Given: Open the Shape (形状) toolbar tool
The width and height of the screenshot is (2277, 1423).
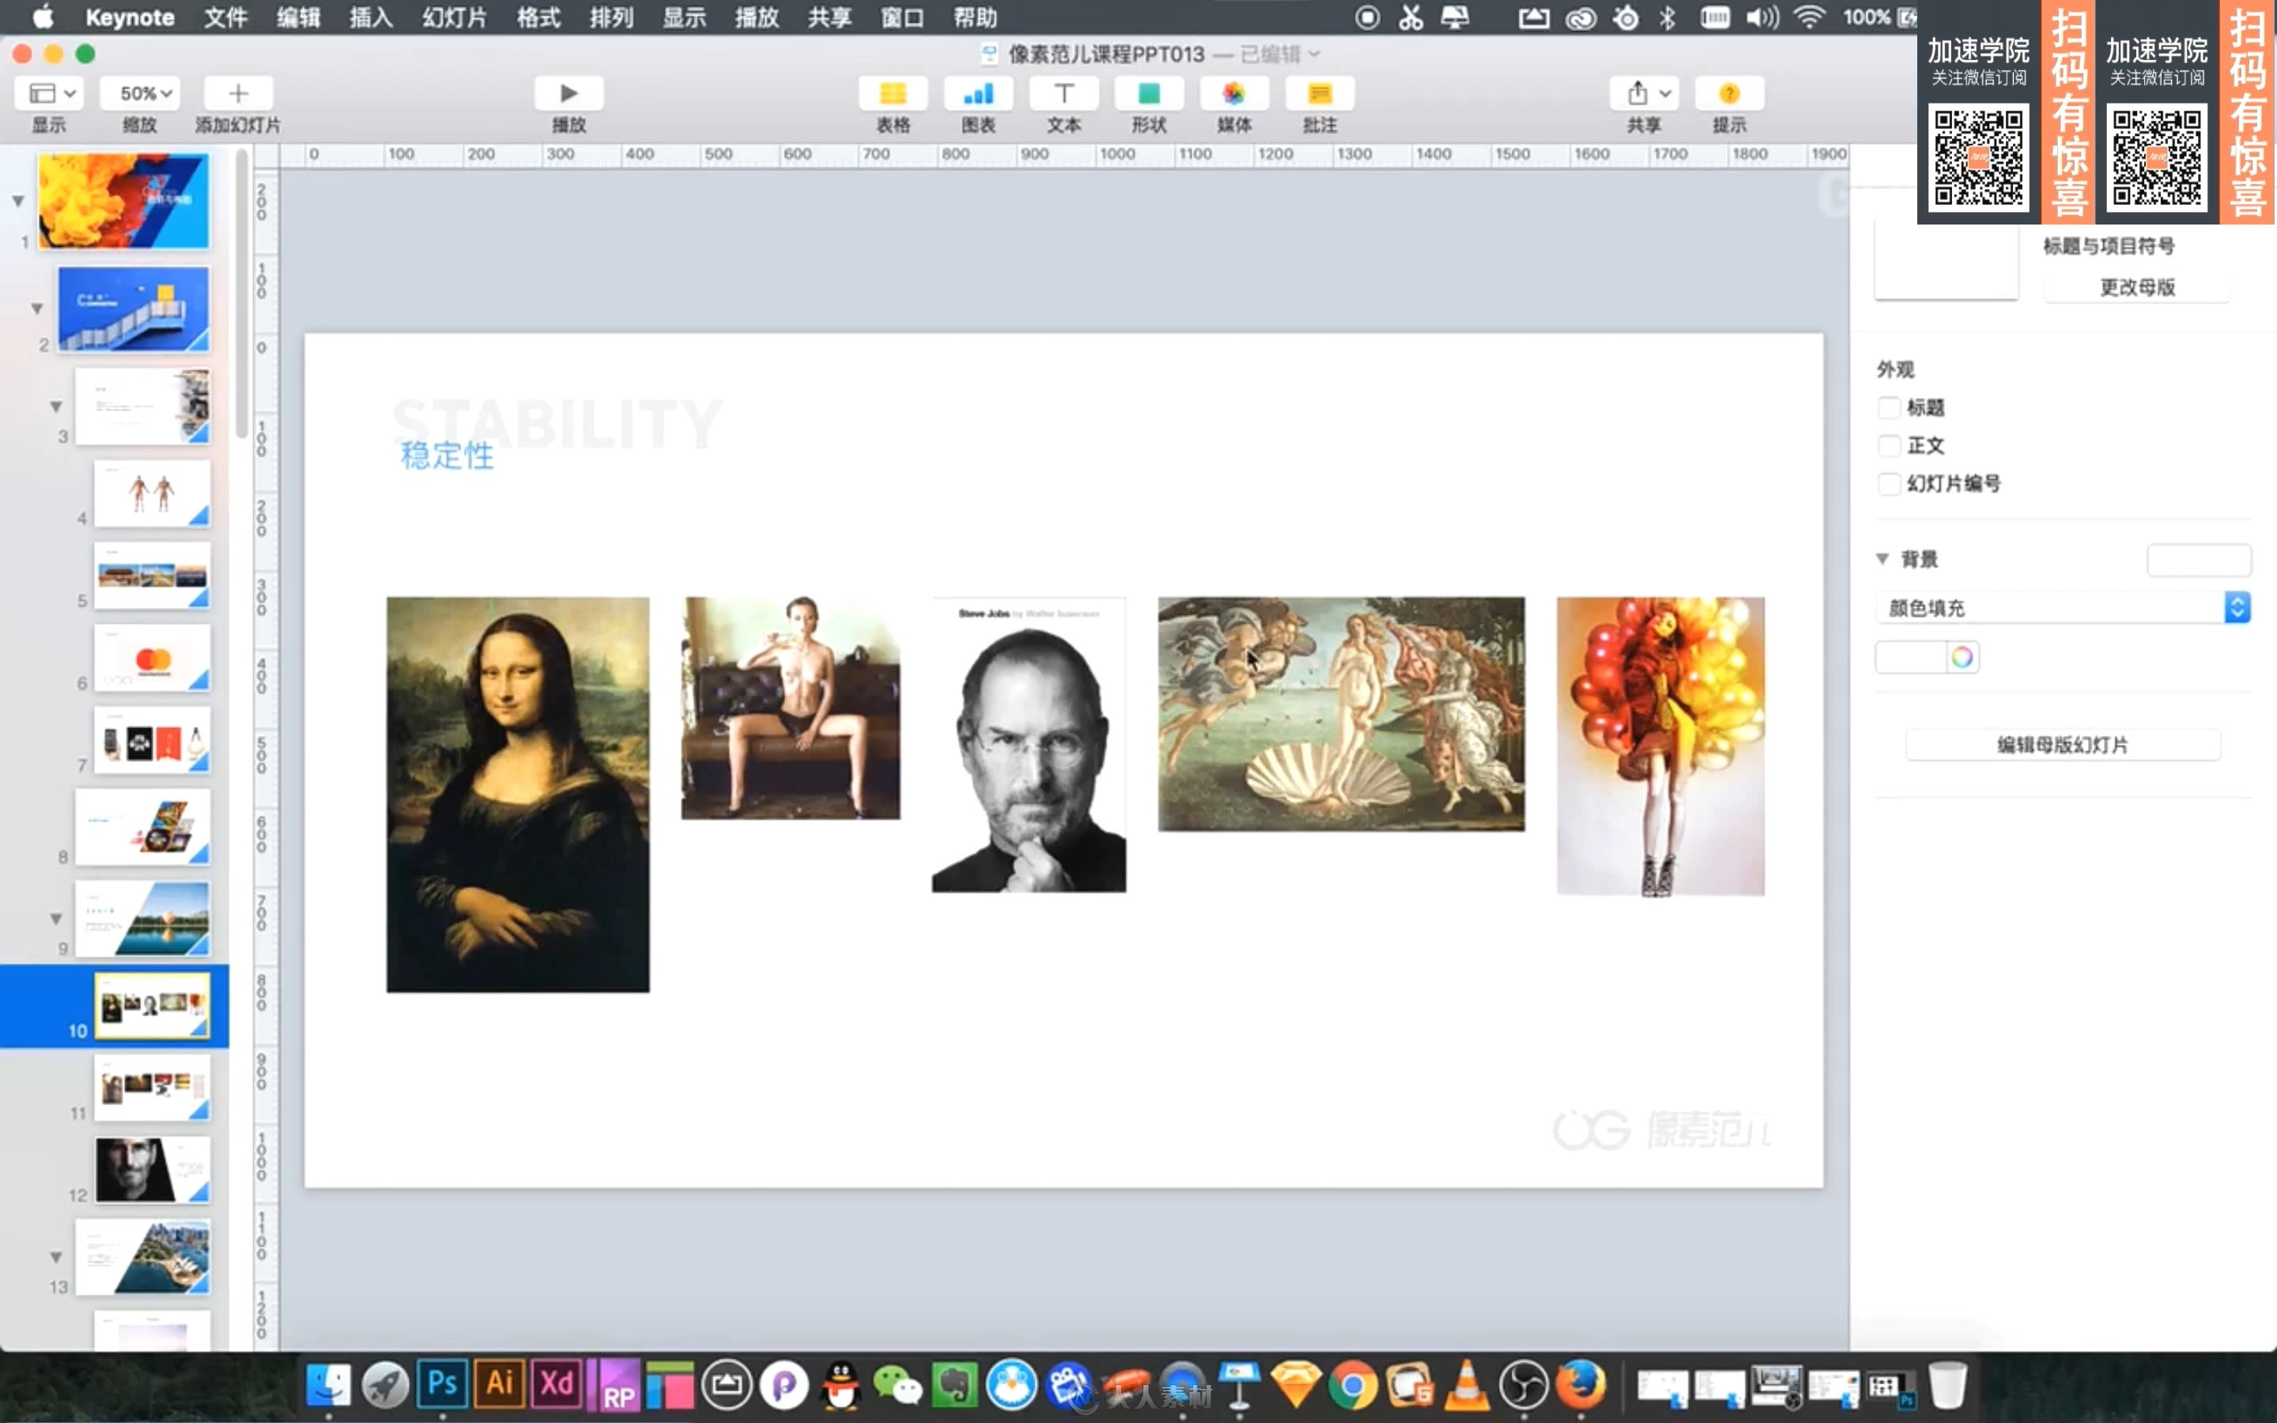Looking at the screenshot, I should click(x=1149, y=93).
